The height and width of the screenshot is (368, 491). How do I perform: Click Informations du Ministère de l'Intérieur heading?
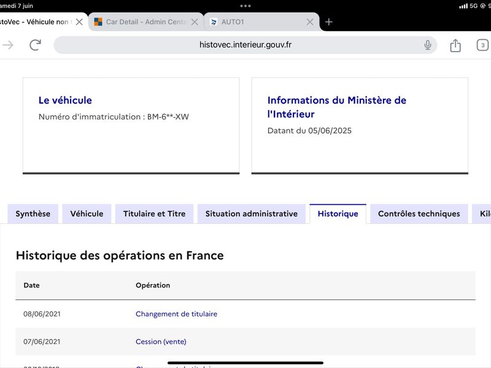(x=336, y=107)
